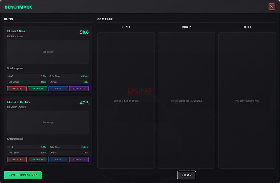Click 'No comparison yet' panel
The image size is (280, 183).
[x=247, y=100]
